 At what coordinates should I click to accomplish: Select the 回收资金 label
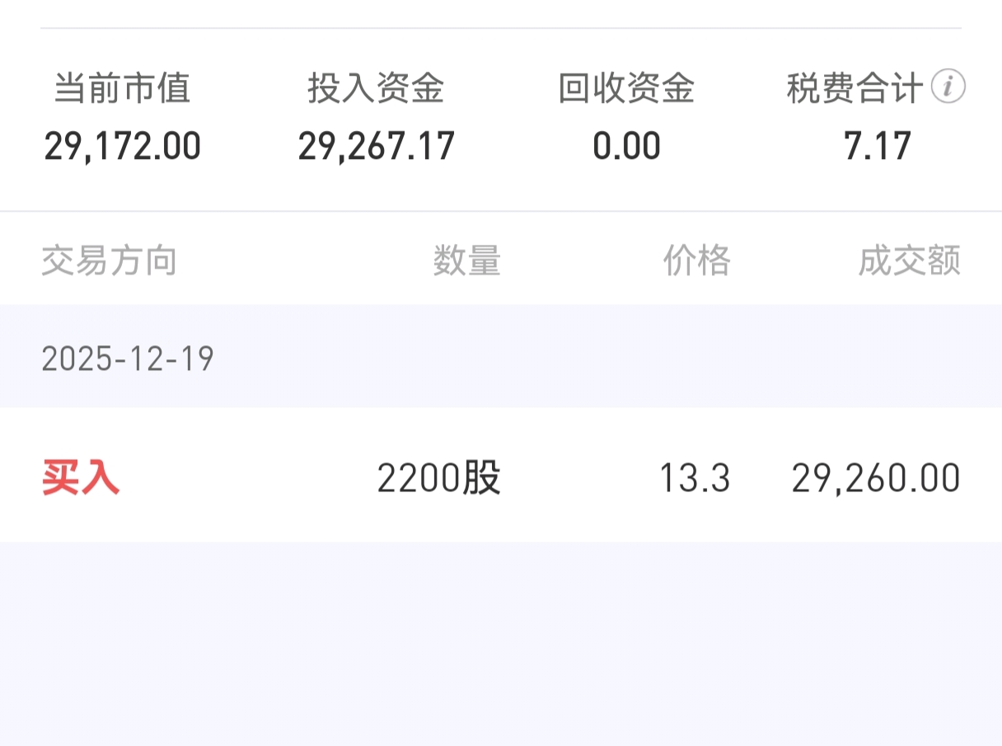(x=627, y=88)
